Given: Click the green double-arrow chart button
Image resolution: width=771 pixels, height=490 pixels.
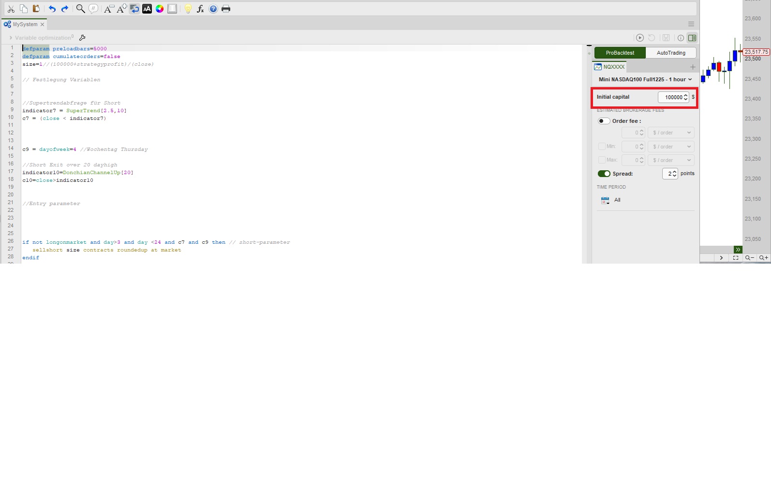Looking at the screenshot, I should (738, 250).
